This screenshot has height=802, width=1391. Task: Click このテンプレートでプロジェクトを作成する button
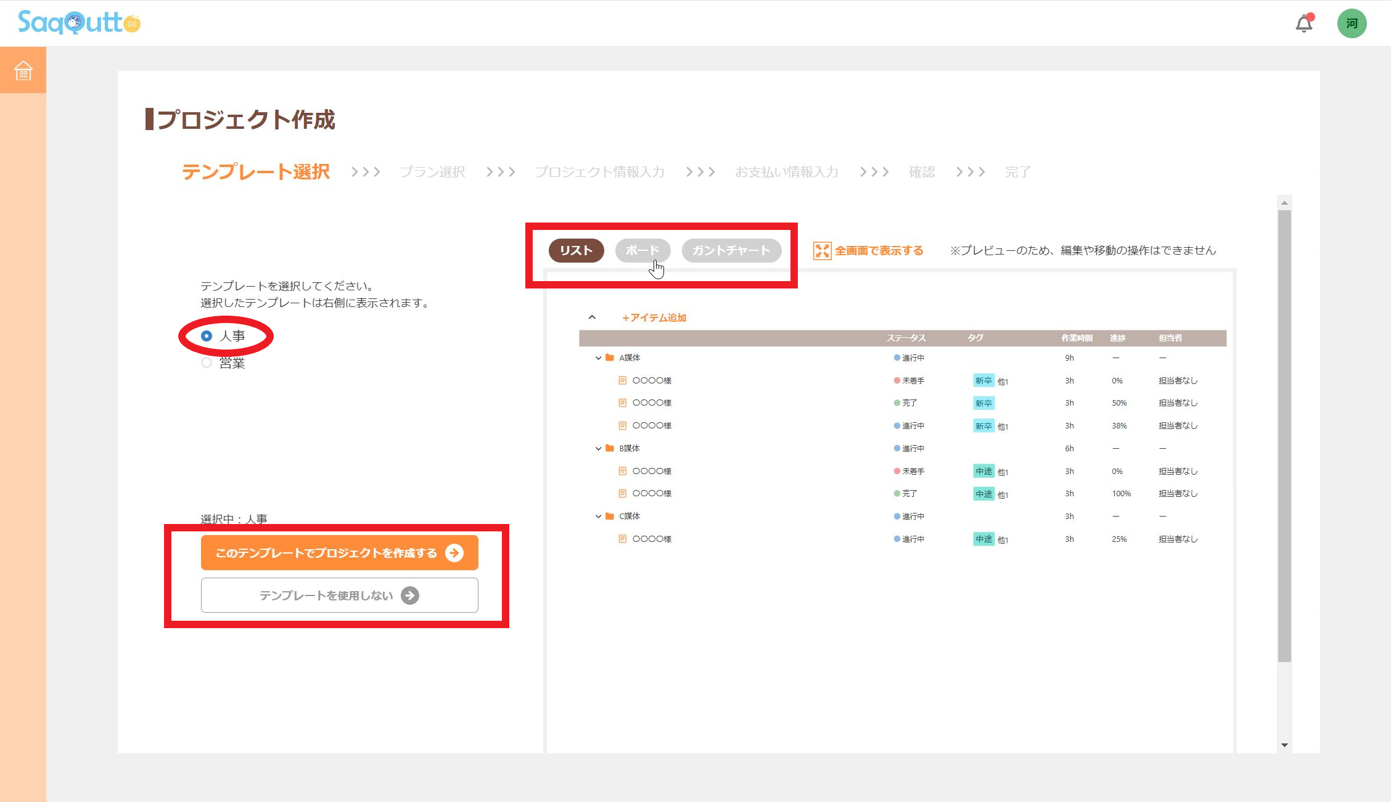pyautogui.click(x=339, y=553)
